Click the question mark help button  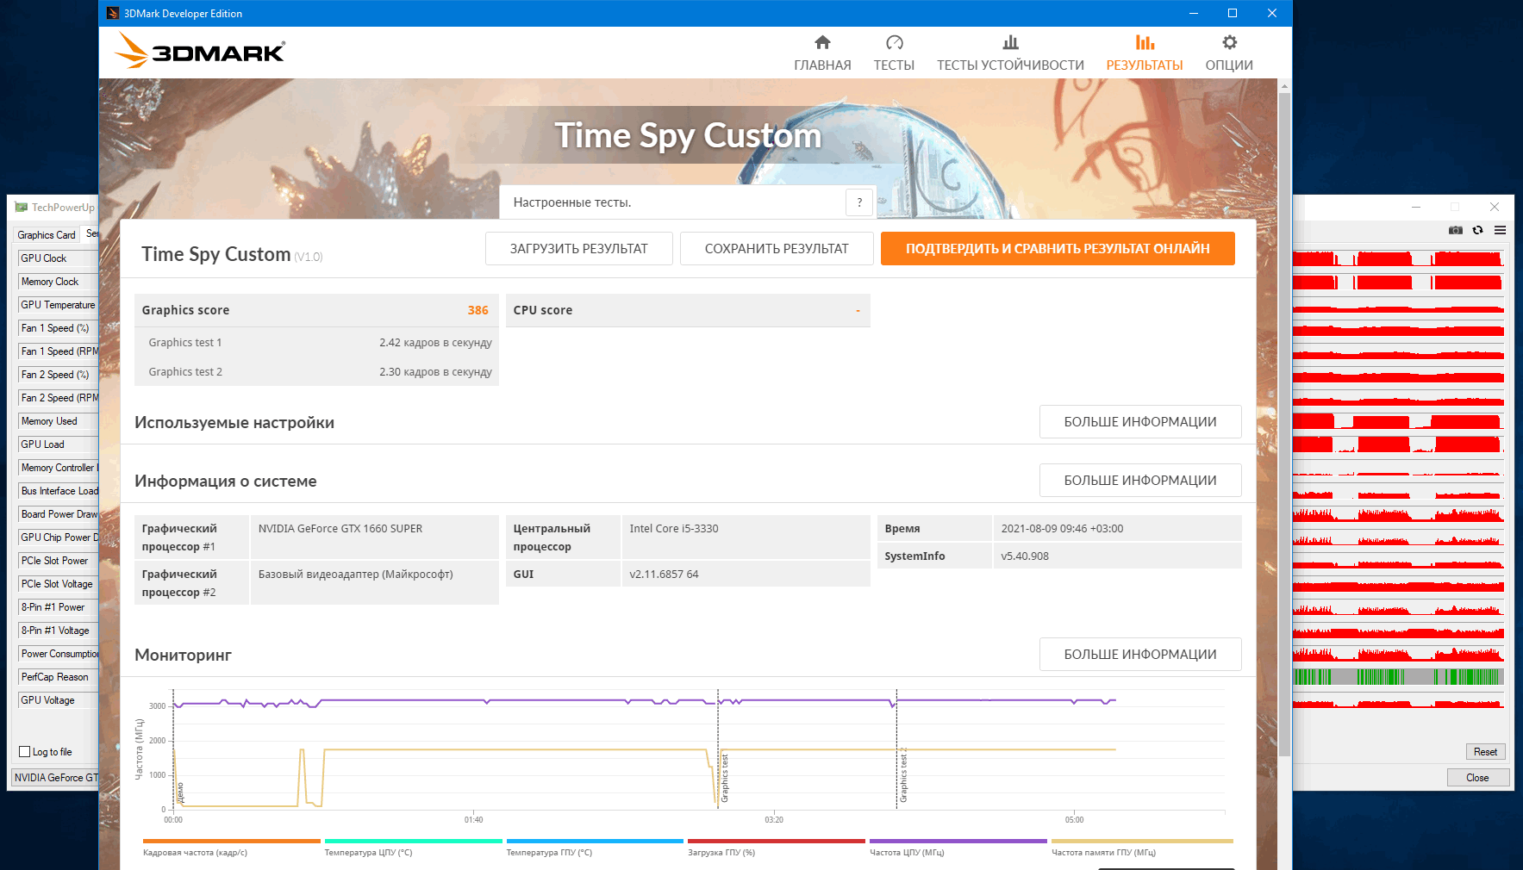click(859, 202)
